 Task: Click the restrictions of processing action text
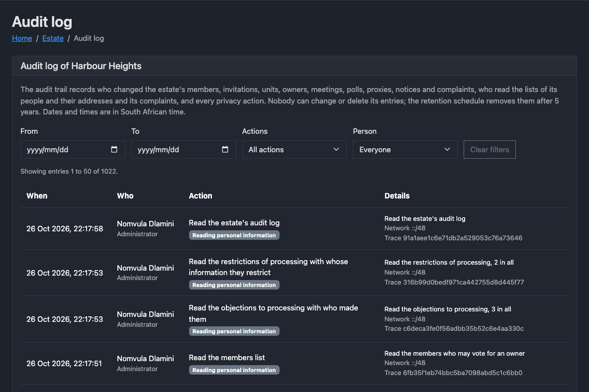(x=268, y=267)
